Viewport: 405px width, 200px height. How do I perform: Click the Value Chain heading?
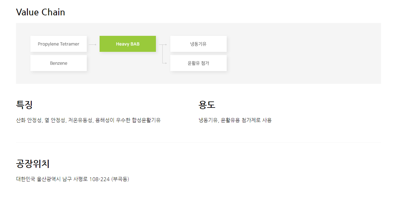coord(40,12)
